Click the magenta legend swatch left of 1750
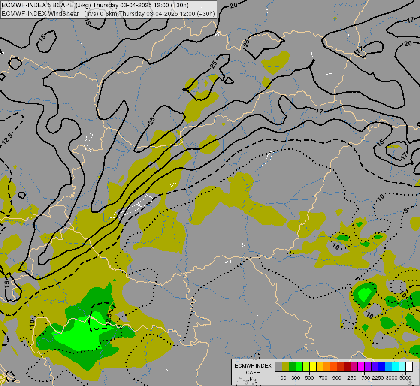420x386 pixels. (x=361, y=367)
